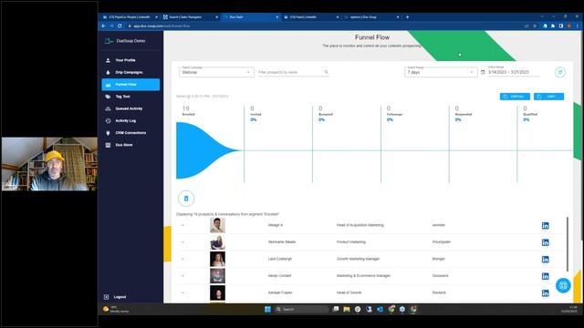Switch to the LinkedIn Feed browser tab
This screenshot has height=328, width=584.
point(311,17)
